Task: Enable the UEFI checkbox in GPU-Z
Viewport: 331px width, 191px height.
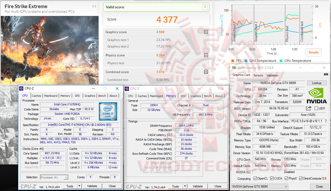Action: (316, 108)
